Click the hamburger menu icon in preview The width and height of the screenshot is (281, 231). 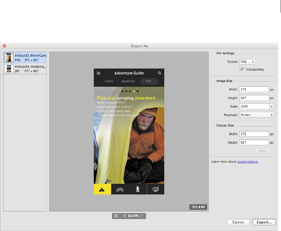click(x=98, y=73)
